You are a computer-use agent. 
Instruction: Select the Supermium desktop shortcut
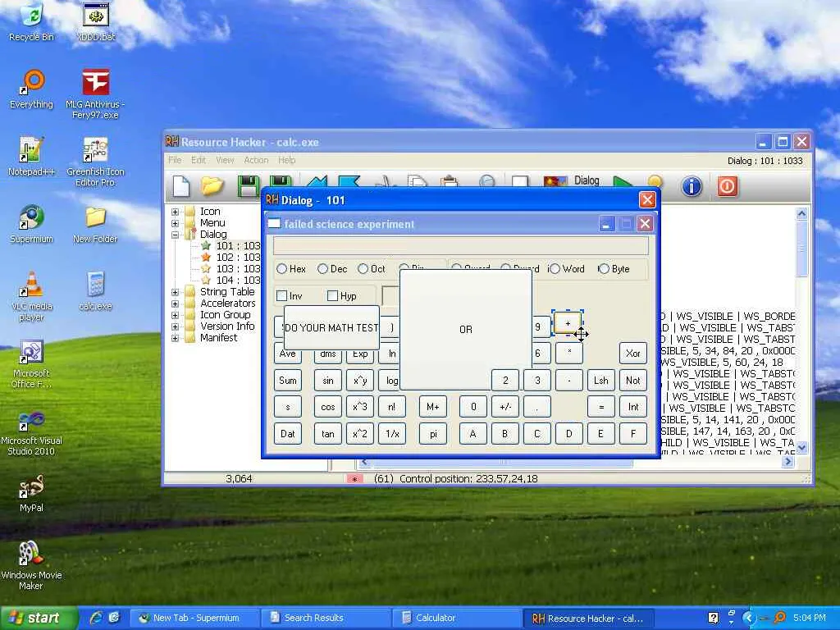point(32,224)
